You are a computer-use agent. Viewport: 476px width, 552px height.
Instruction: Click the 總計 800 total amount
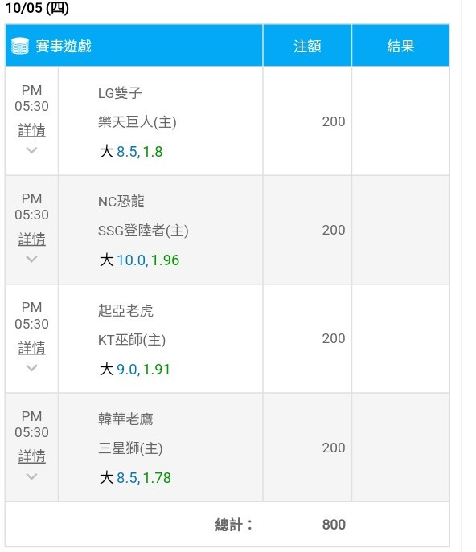coord(334,525)
